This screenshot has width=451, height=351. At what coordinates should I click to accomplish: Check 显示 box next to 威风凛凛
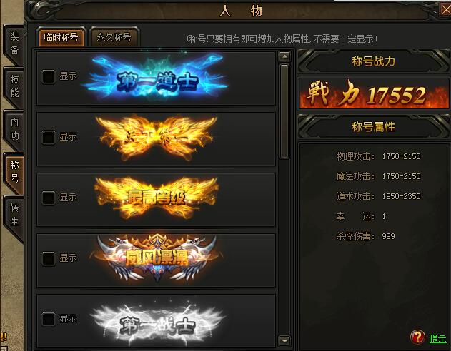point(49,258)
